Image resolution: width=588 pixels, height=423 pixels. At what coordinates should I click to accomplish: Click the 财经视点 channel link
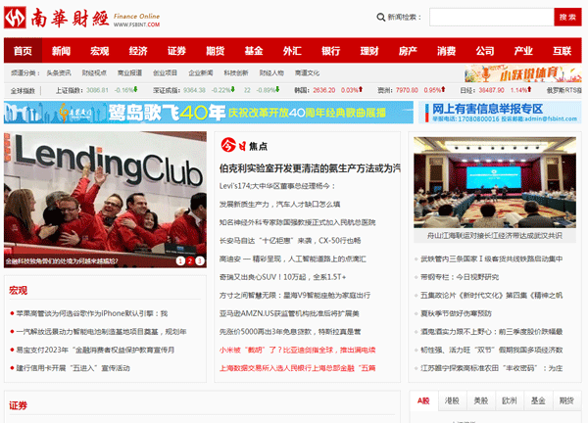tap(94, 73)
